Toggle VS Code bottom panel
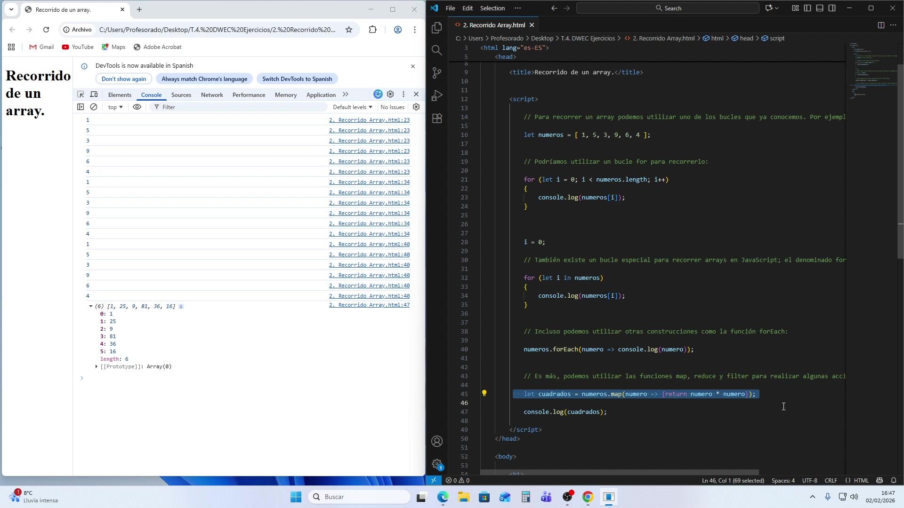This screenshot has width=904, height=508. tap(820, 8)
